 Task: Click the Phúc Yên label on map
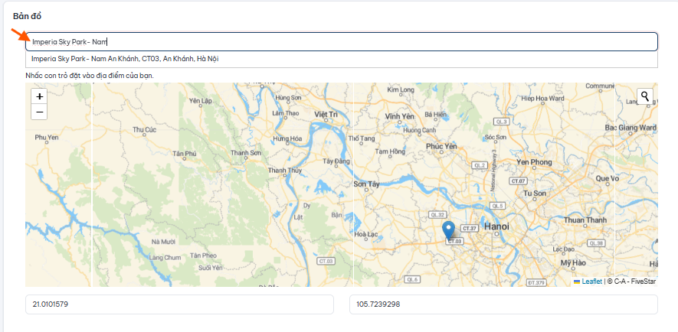[441, 146]
